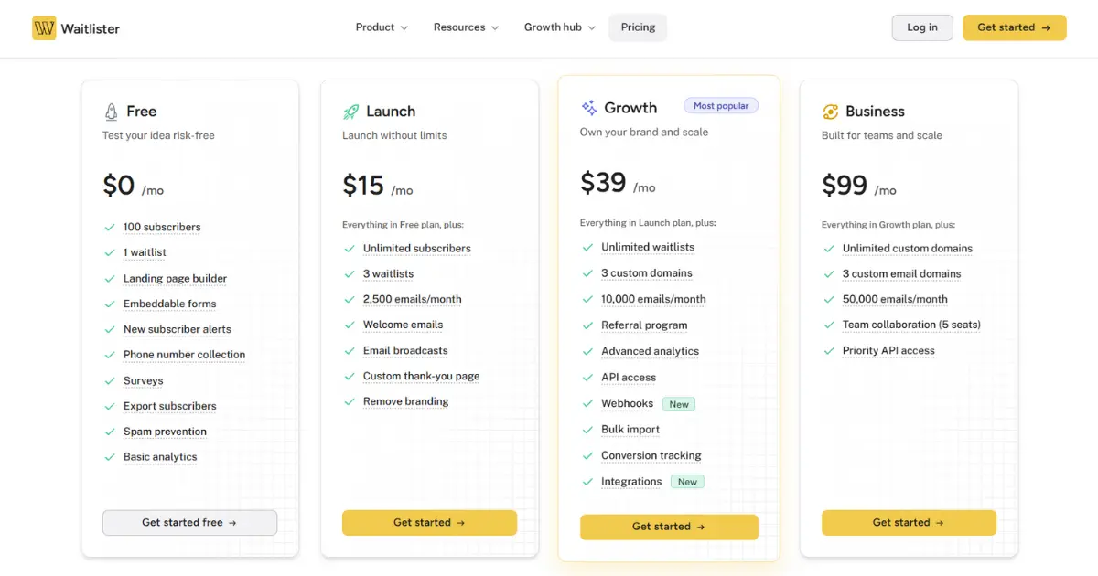Click the Log in button

point(922,27)
